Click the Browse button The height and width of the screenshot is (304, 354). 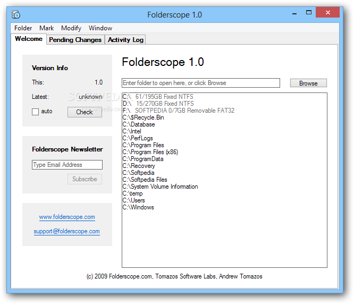point(308,83)
